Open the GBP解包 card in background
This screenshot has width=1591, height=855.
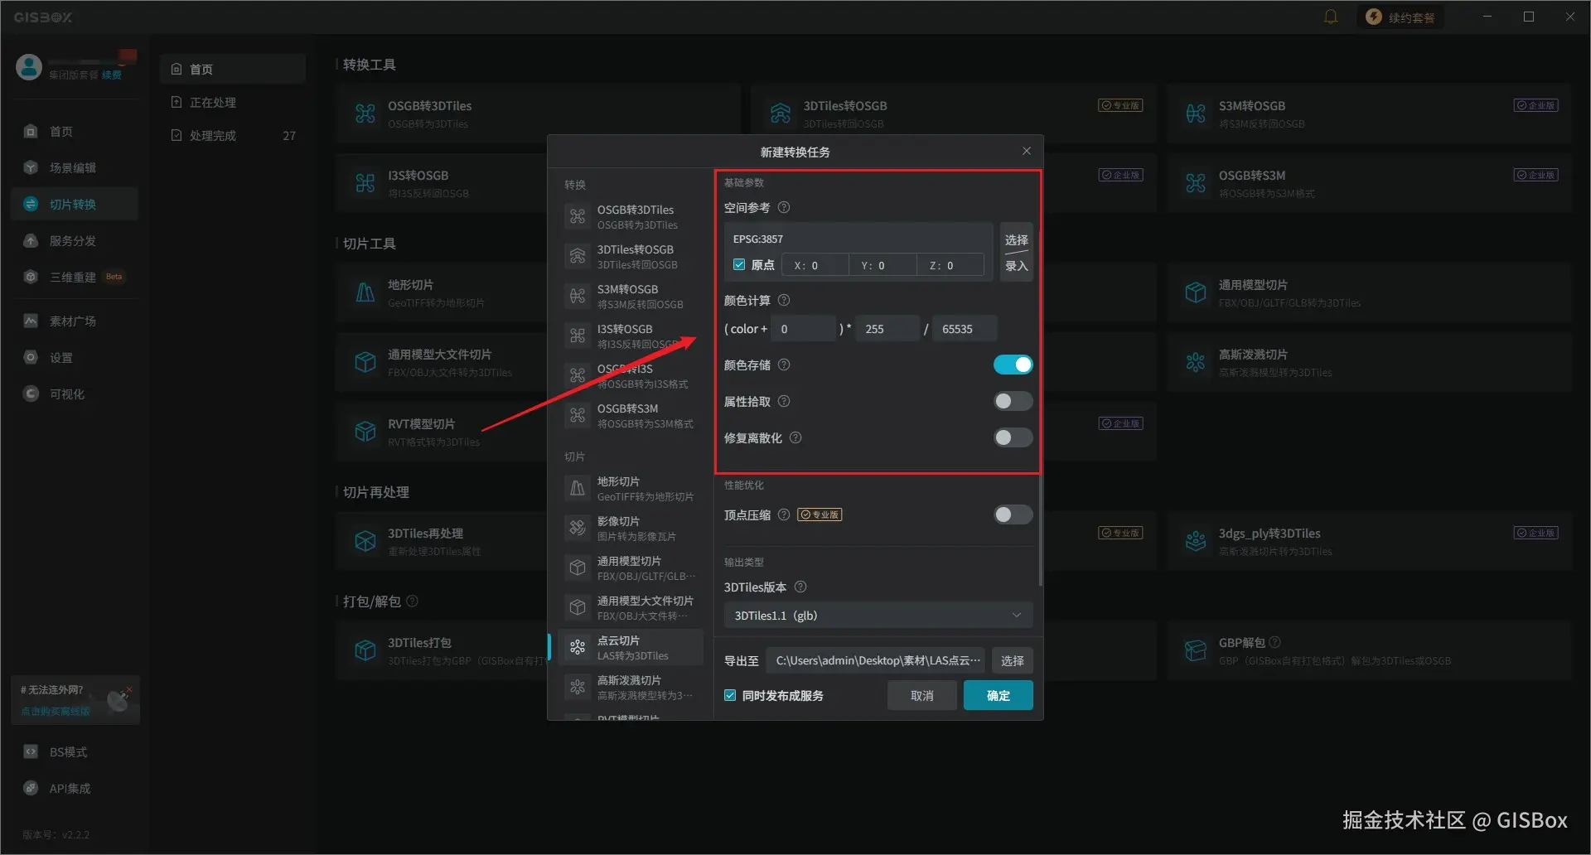pos(1369,650)
